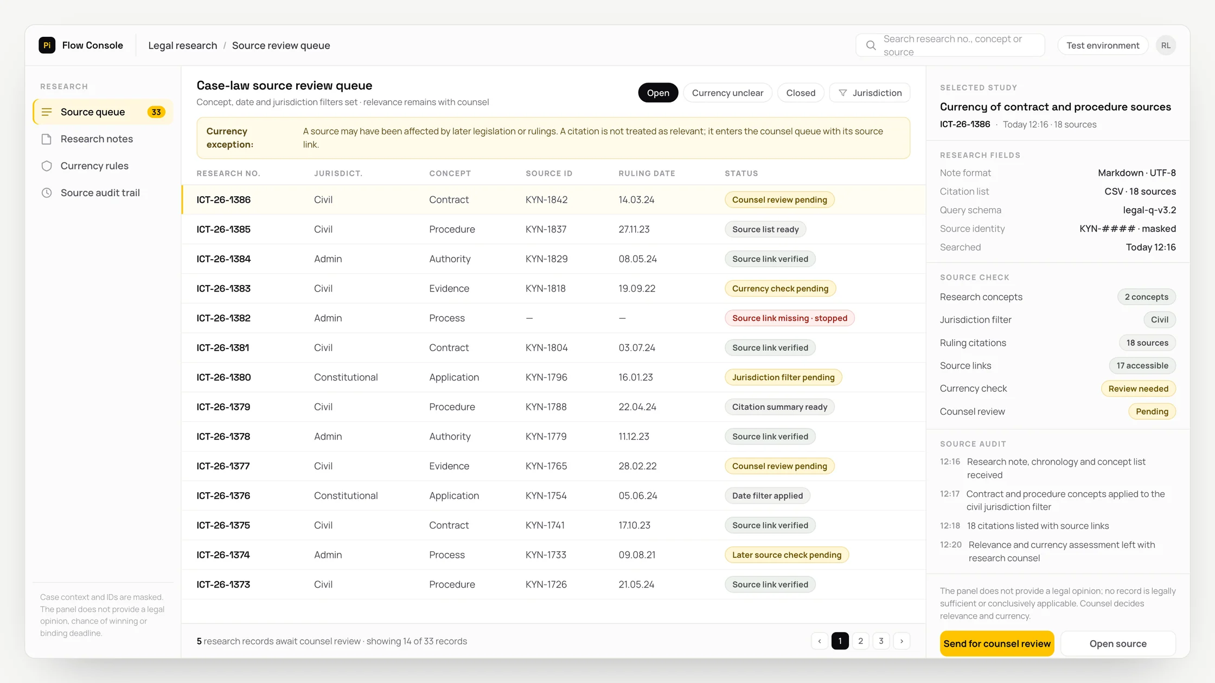Click the Currency rules shield icon

(47, 166)
